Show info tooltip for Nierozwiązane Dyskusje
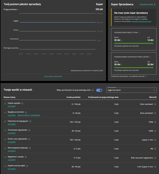159x174 pixels. (30, 148)
